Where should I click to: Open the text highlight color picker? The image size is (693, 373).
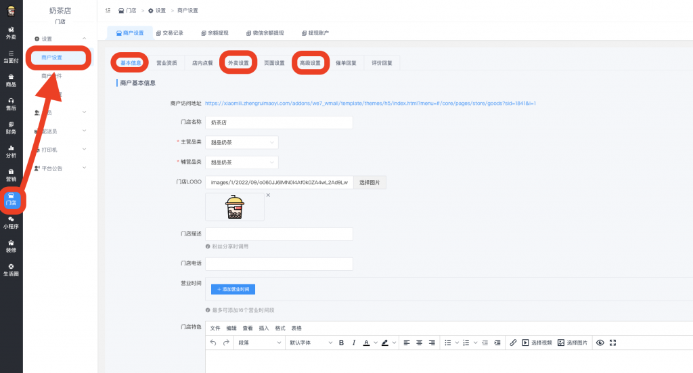(387, 343)
